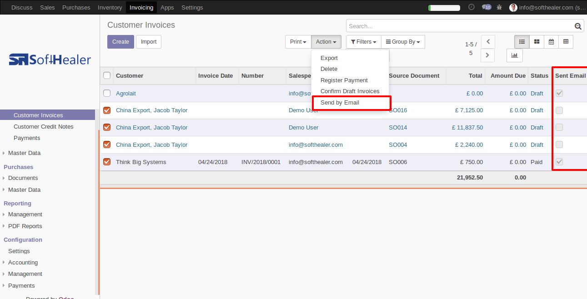Untick selection checkbox for SO014 invoice row

107,127
